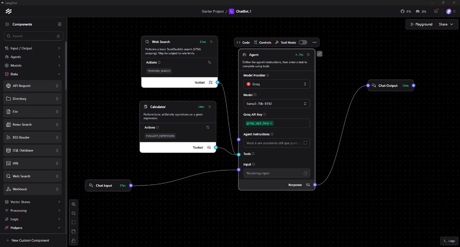Zoom out on the canvas
The width and height of the screenshot is (460, 247).
[x=74, y=213]
